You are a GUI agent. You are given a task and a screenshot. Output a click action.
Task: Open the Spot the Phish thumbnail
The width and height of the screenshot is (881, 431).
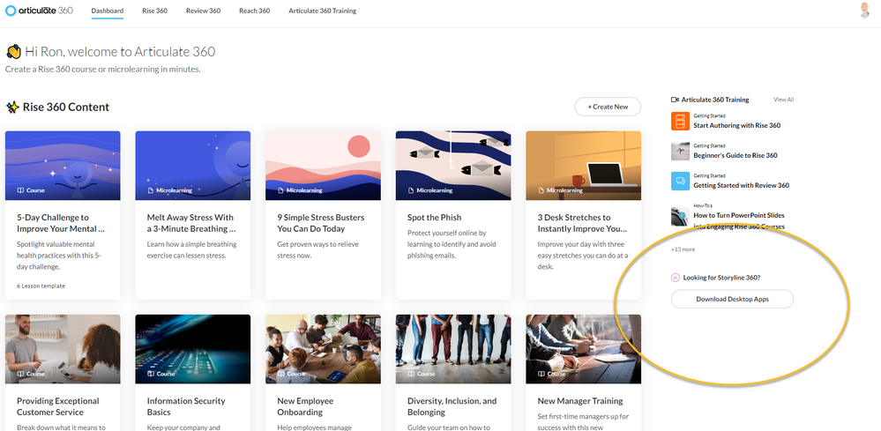tap(453, 166)
